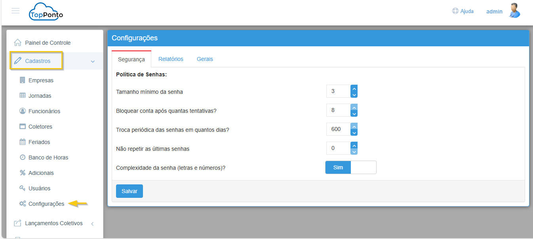Click the Salvar button
The width and height of the screenshot is (533, 239).
click(129, 191)
